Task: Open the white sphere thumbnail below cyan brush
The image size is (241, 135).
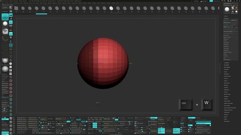Action: click(x=5, y=24)
